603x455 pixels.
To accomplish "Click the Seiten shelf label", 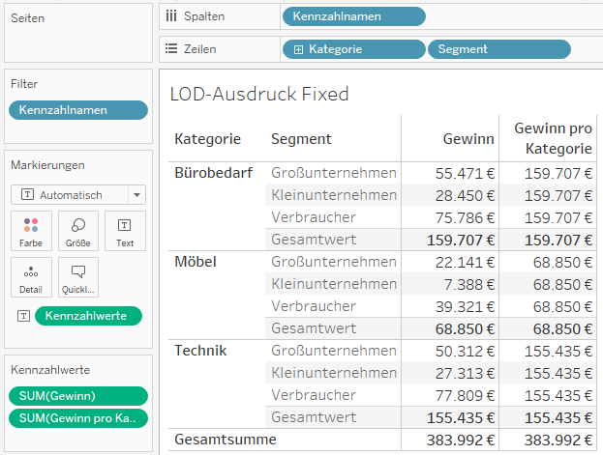I will tap(28, 18).
